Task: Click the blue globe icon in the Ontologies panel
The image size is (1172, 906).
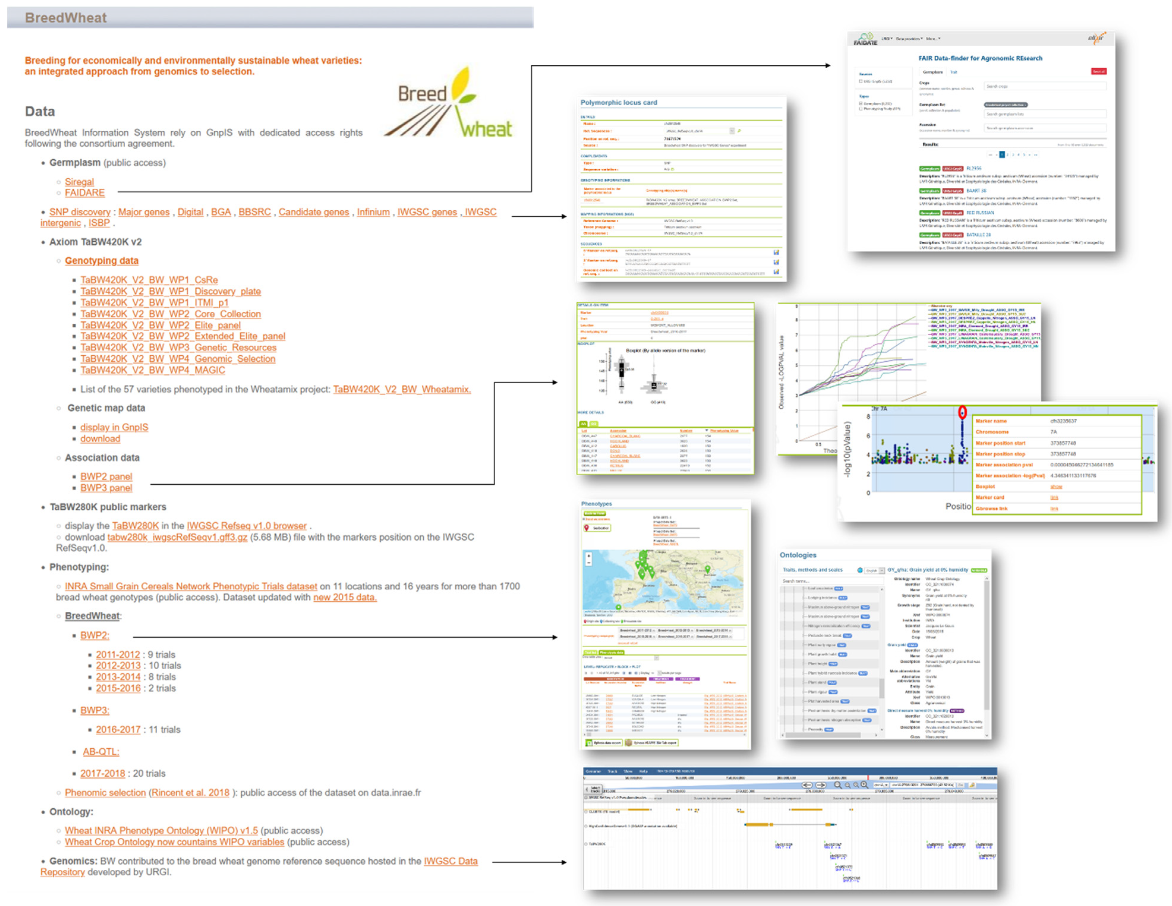Action: (x=860, y=570)
